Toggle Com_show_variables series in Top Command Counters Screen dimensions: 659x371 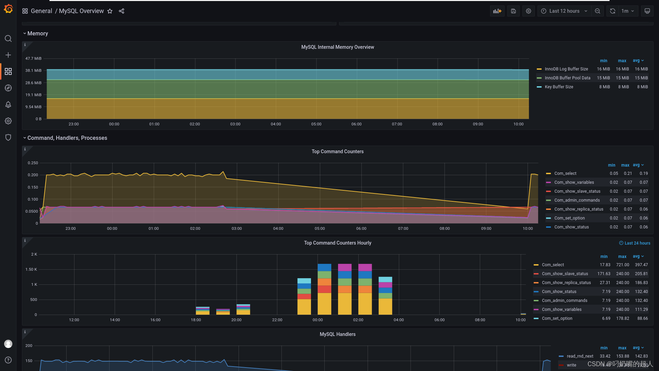click(574, 182)
